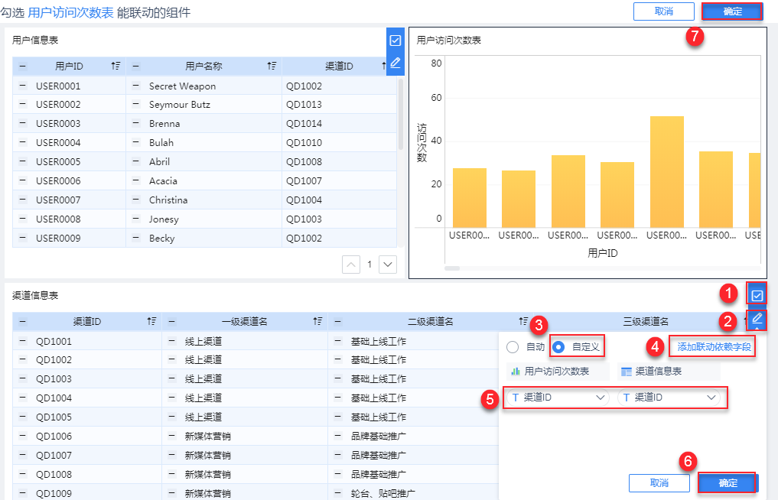Click the minus icon in 用户ID header
This screenshot has width=778, height=500.
tap(23, 66)
